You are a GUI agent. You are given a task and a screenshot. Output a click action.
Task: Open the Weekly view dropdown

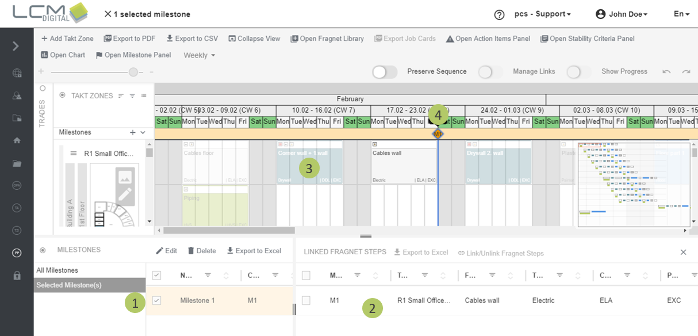click(x=200, y=55)
